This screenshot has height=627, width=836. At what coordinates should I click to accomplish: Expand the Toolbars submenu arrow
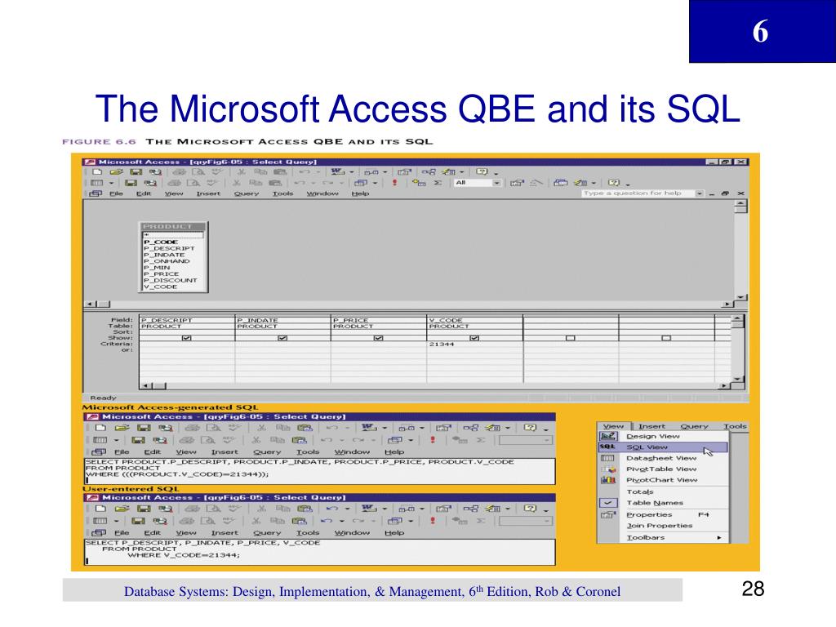point(719,537)
